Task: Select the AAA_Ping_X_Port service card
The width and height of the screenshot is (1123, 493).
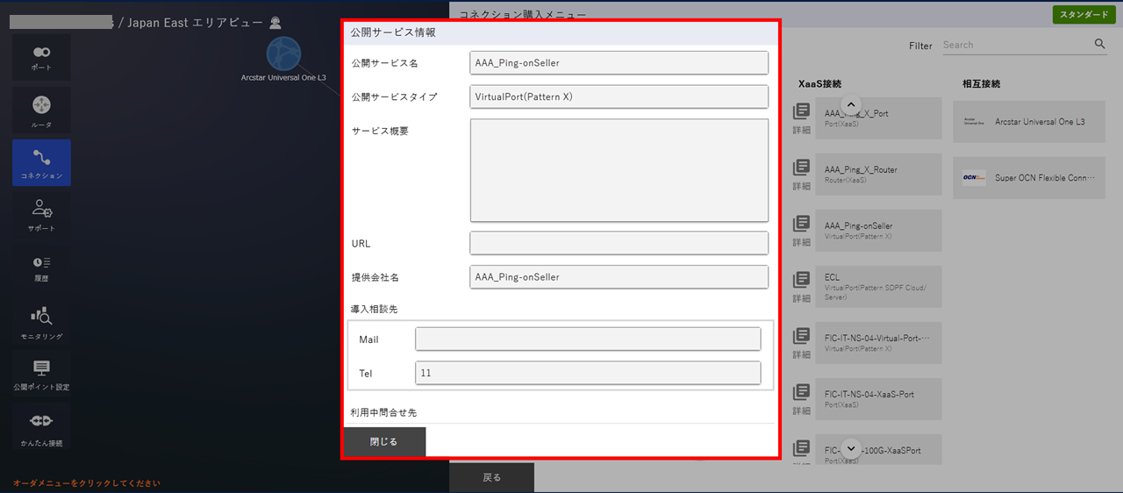Action: (878, 118)
